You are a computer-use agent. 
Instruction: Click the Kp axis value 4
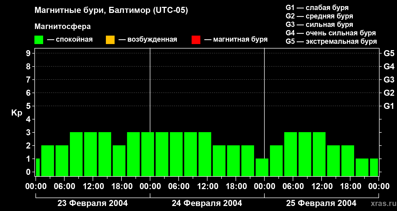pyautogui.click(x=29, y=119)
